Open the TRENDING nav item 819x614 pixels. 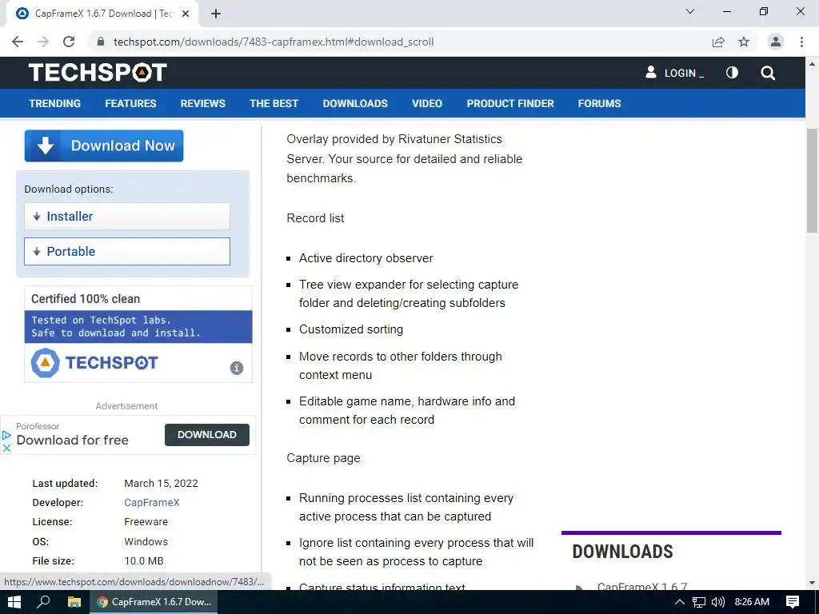click(x=55, y=103)
